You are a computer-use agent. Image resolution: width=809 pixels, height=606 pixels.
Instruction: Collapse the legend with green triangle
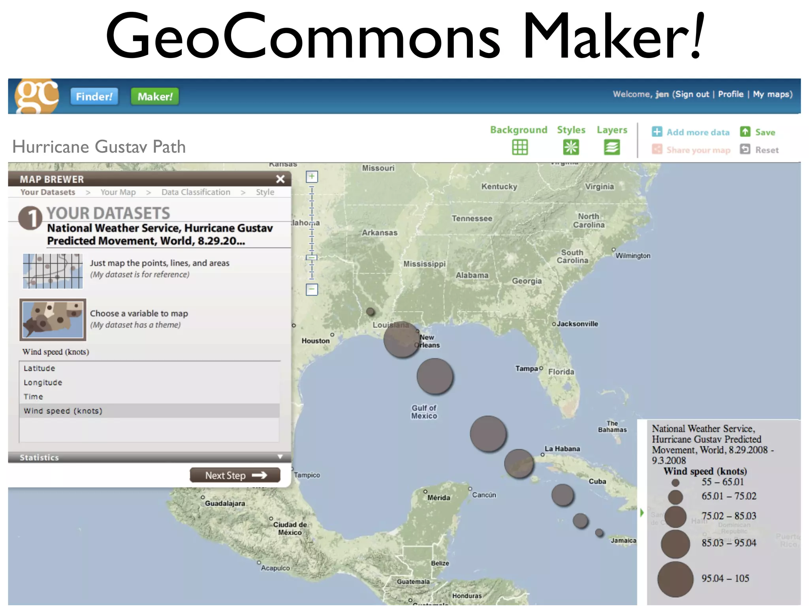642,513
